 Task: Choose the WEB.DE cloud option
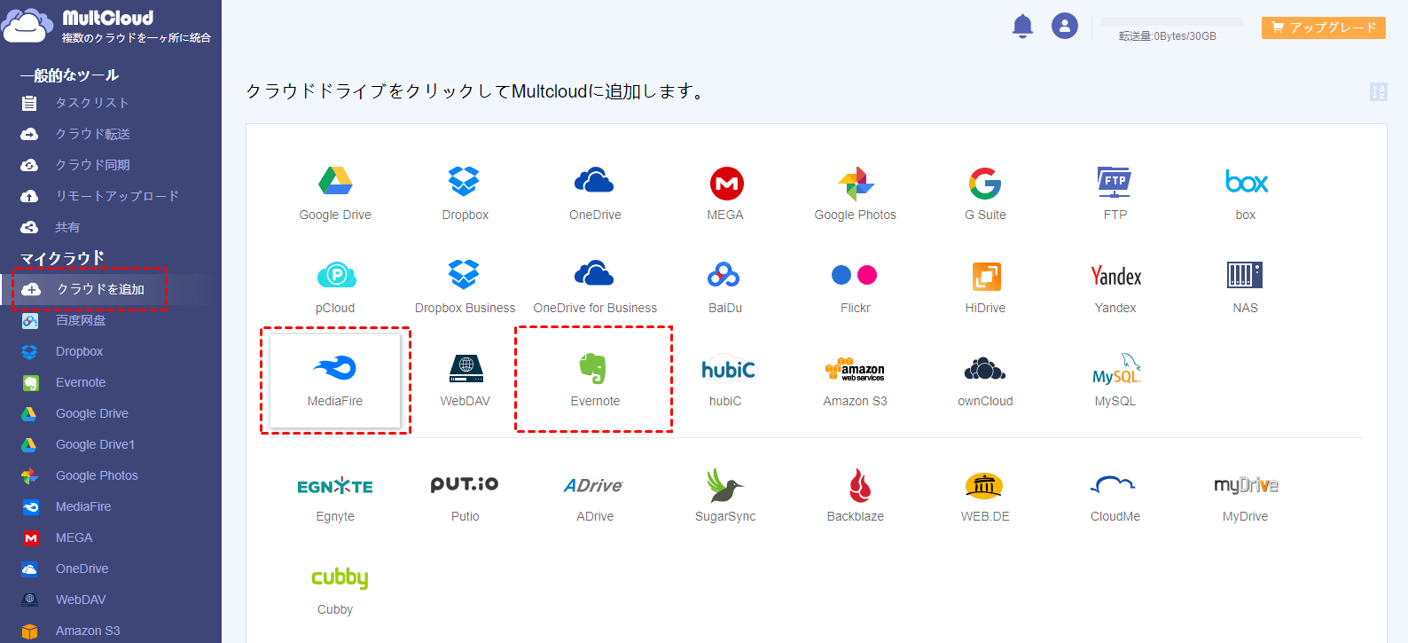[985, 496]
